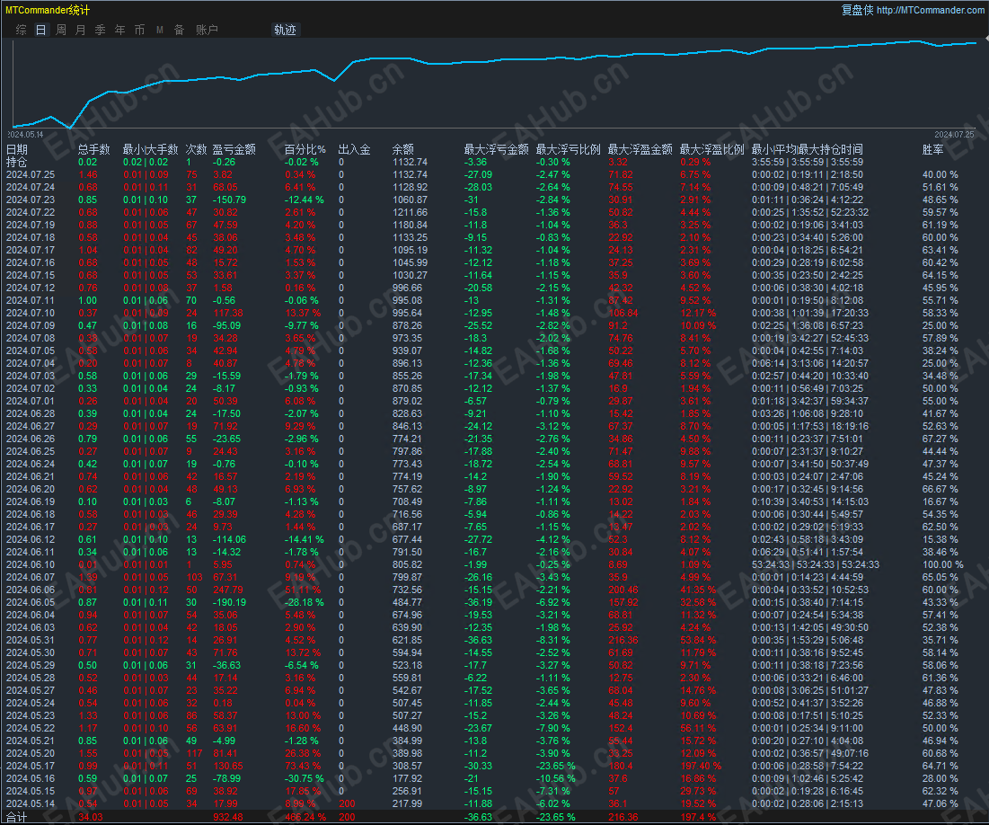The image size is (989, 825).
Task: Click the -28.18 % percentage cell
Action: click(304, 602)
